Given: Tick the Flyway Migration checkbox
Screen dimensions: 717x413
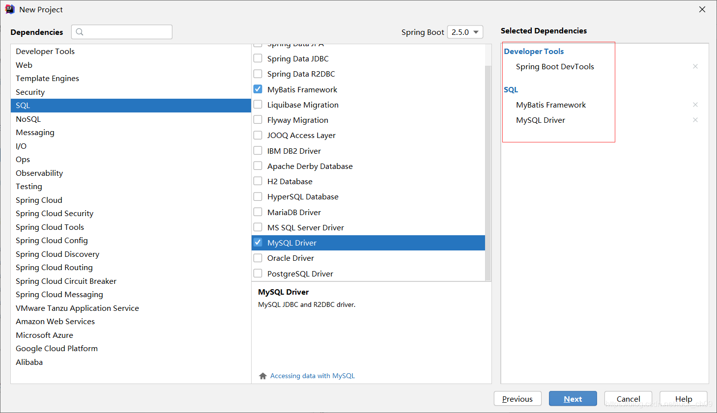Looking at the screenshot, I should pos(258,120).
